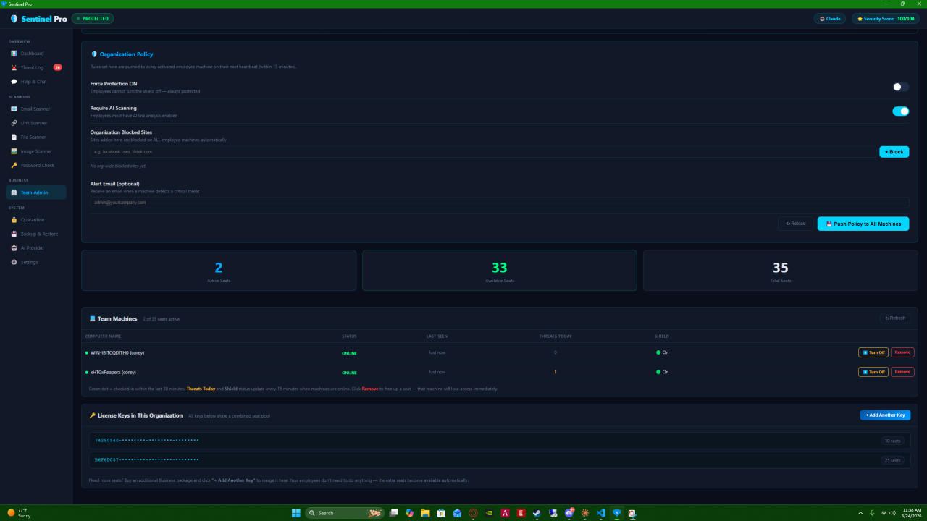The image size is (927, 521).
Task: Open the weather widget showing 77°F
Action: pos(19,513)
